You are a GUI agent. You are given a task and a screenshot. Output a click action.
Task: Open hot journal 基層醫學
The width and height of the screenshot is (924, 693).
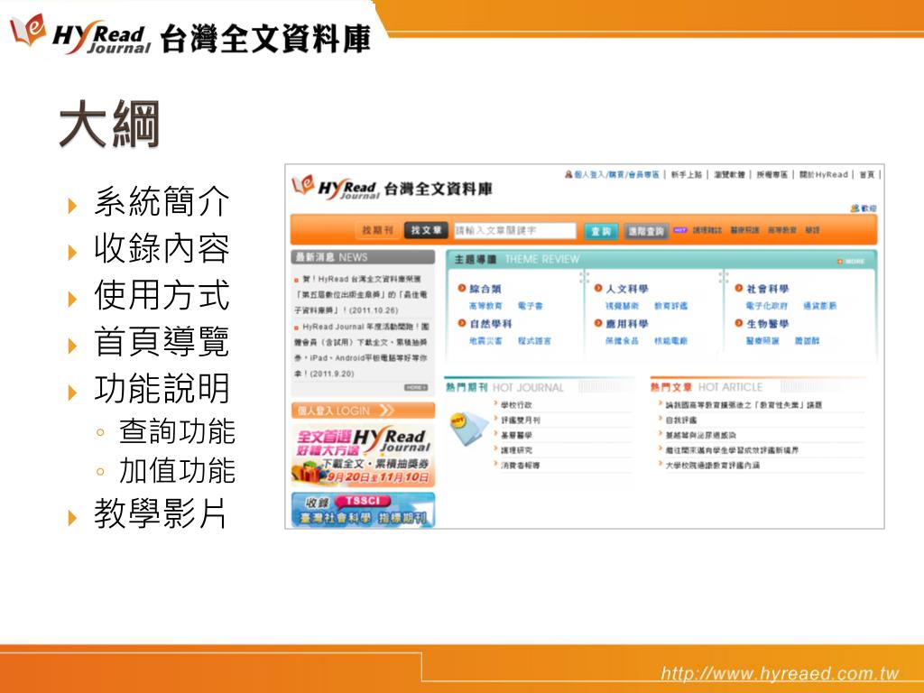pyautogui.click(x=516, y=435)
